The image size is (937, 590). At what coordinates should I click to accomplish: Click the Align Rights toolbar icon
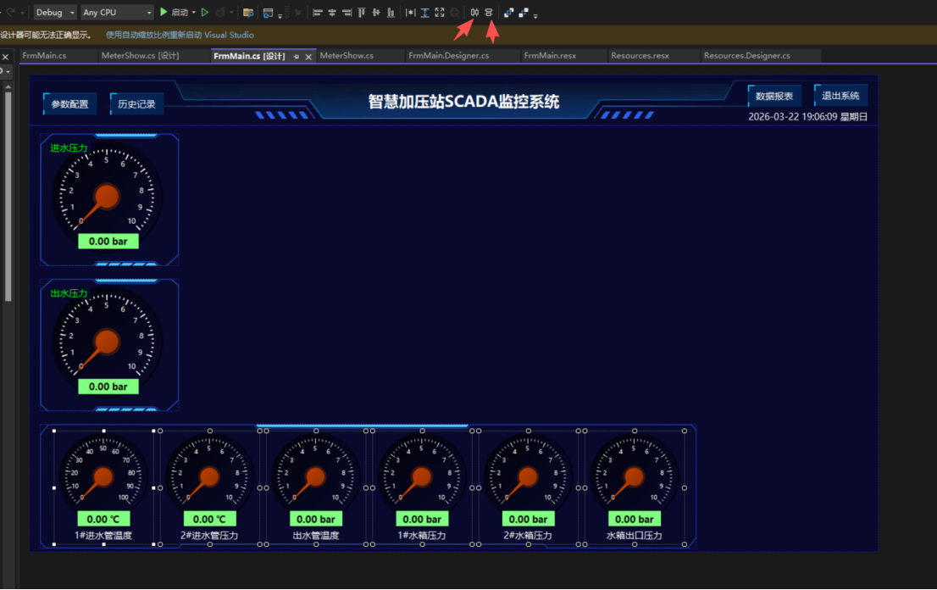tap(347, 13)
